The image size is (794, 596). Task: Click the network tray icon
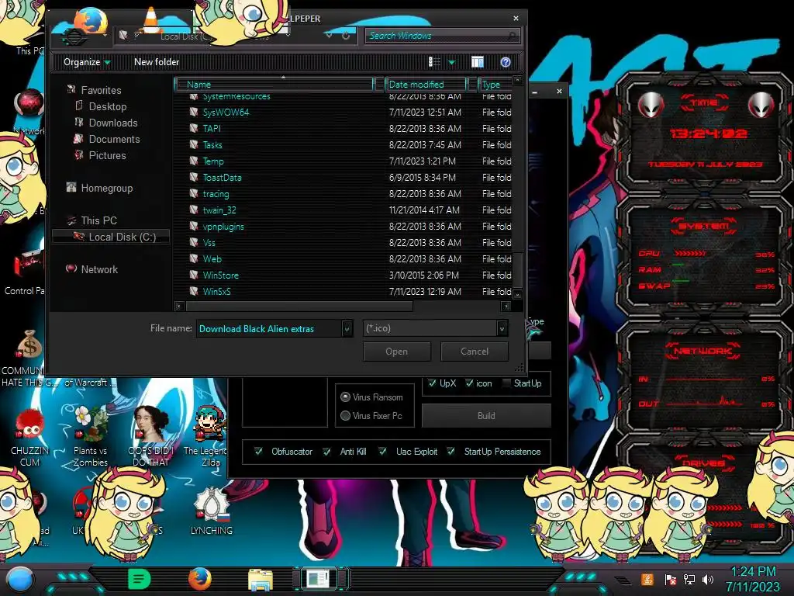[x=689, y=579]
